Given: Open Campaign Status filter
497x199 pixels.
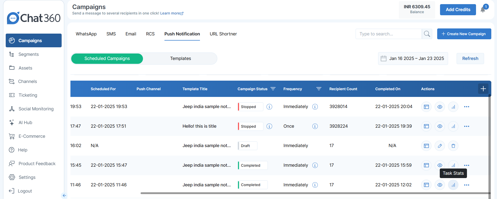Looking at the screenshot, I should point(273,89).
